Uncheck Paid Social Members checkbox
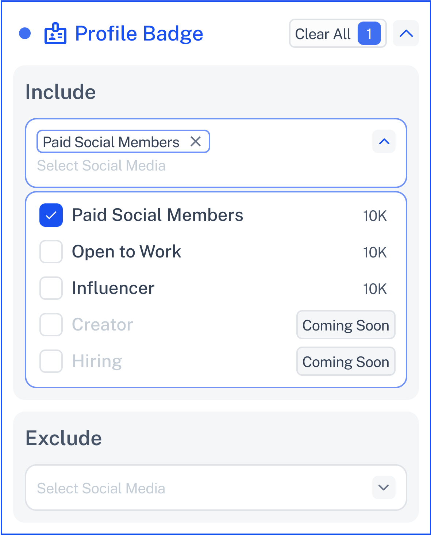Image resolution: width=431 pixels, height=535 pixels. (x=51, y=215)
